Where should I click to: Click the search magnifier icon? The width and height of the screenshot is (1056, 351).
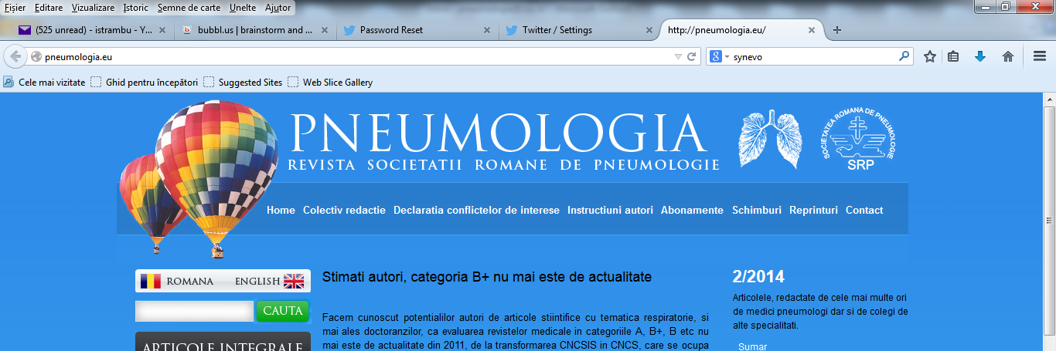coord(904,56)
